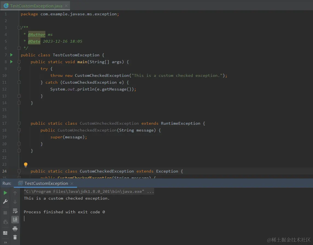
Task: Click the Java class icon on file tab
Action: coord(6,6)
